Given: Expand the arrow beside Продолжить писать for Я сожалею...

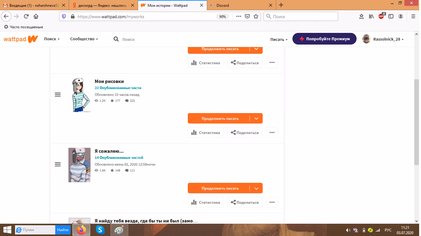Looking at the screenshot, I should point(257,188).
